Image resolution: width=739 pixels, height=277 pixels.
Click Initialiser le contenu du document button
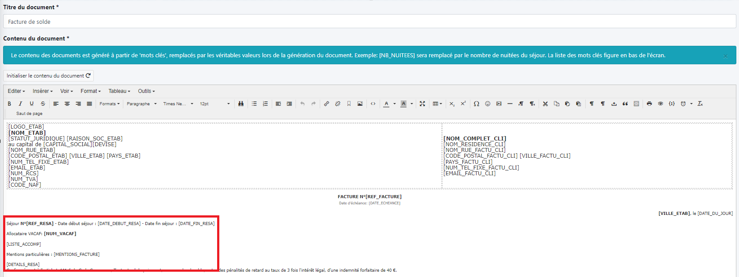click(48, 76)
